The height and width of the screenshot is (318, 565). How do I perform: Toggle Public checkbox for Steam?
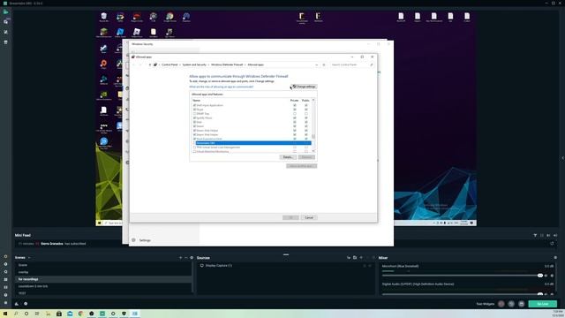[306, 126]
